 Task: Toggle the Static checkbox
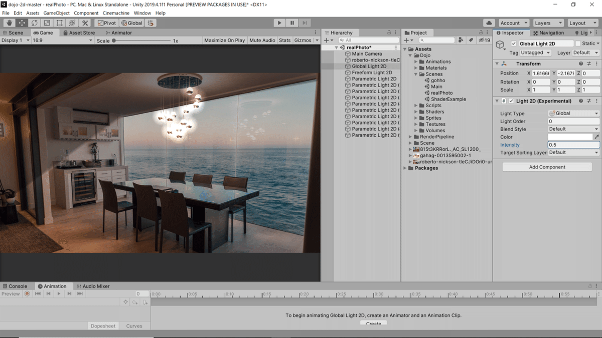[578, 44]
